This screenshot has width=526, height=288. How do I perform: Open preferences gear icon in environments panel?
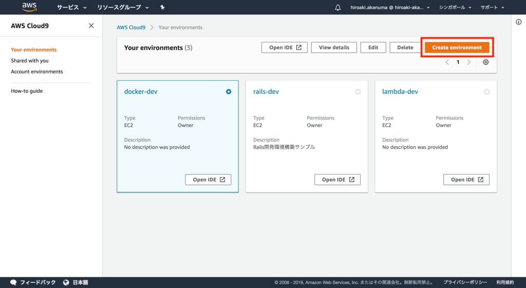pos(486,62)
